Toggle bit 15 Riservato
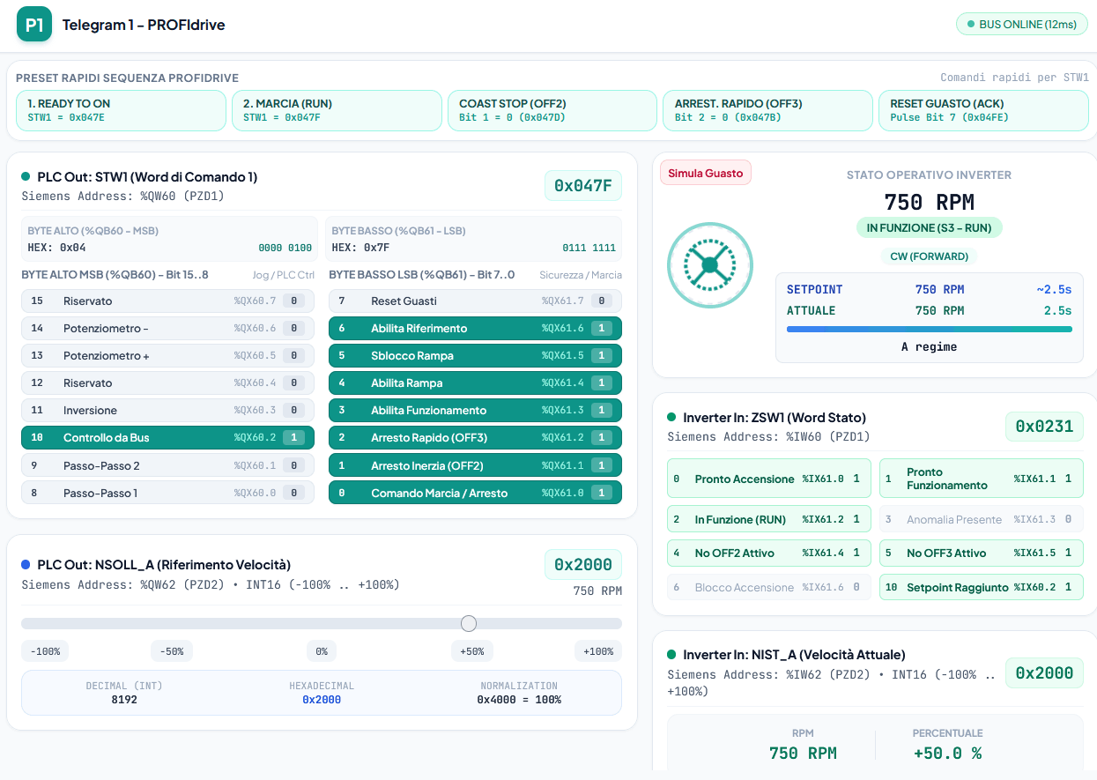The height and width of the screenshot is (780, 1097). click(x=167, y=301)
